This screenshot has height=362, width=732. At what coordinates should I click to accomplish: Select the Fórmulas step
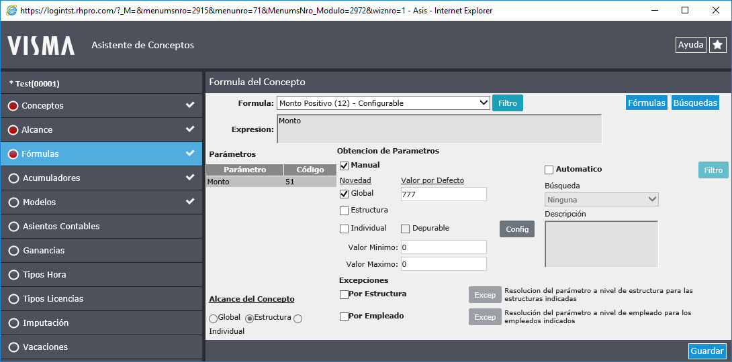101,154
